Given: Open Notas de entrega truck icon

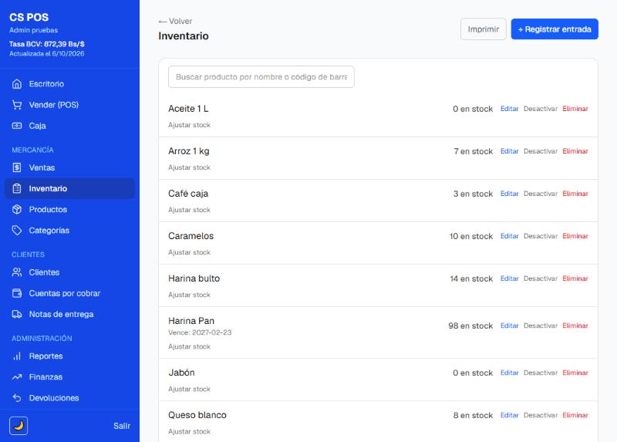Looking at the screenshot, I should click(17, 314).
